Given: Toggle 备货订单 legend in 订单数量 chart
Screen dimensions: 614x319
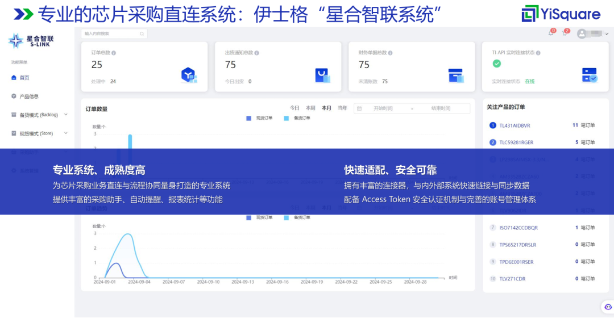Looking at the screenshot, I should (x=297, y=118).
